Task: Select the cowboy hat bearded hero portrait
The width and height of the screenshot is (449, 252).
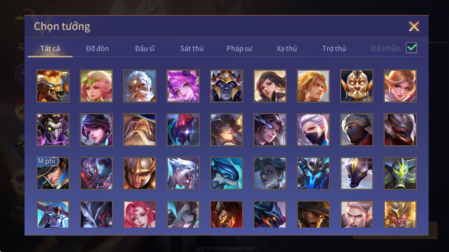Action: 313,214
